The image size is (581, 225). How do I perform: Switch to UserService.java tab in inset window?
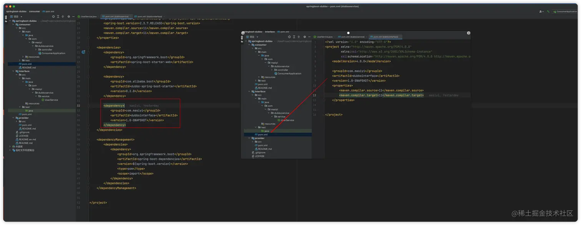pos(324,37)
